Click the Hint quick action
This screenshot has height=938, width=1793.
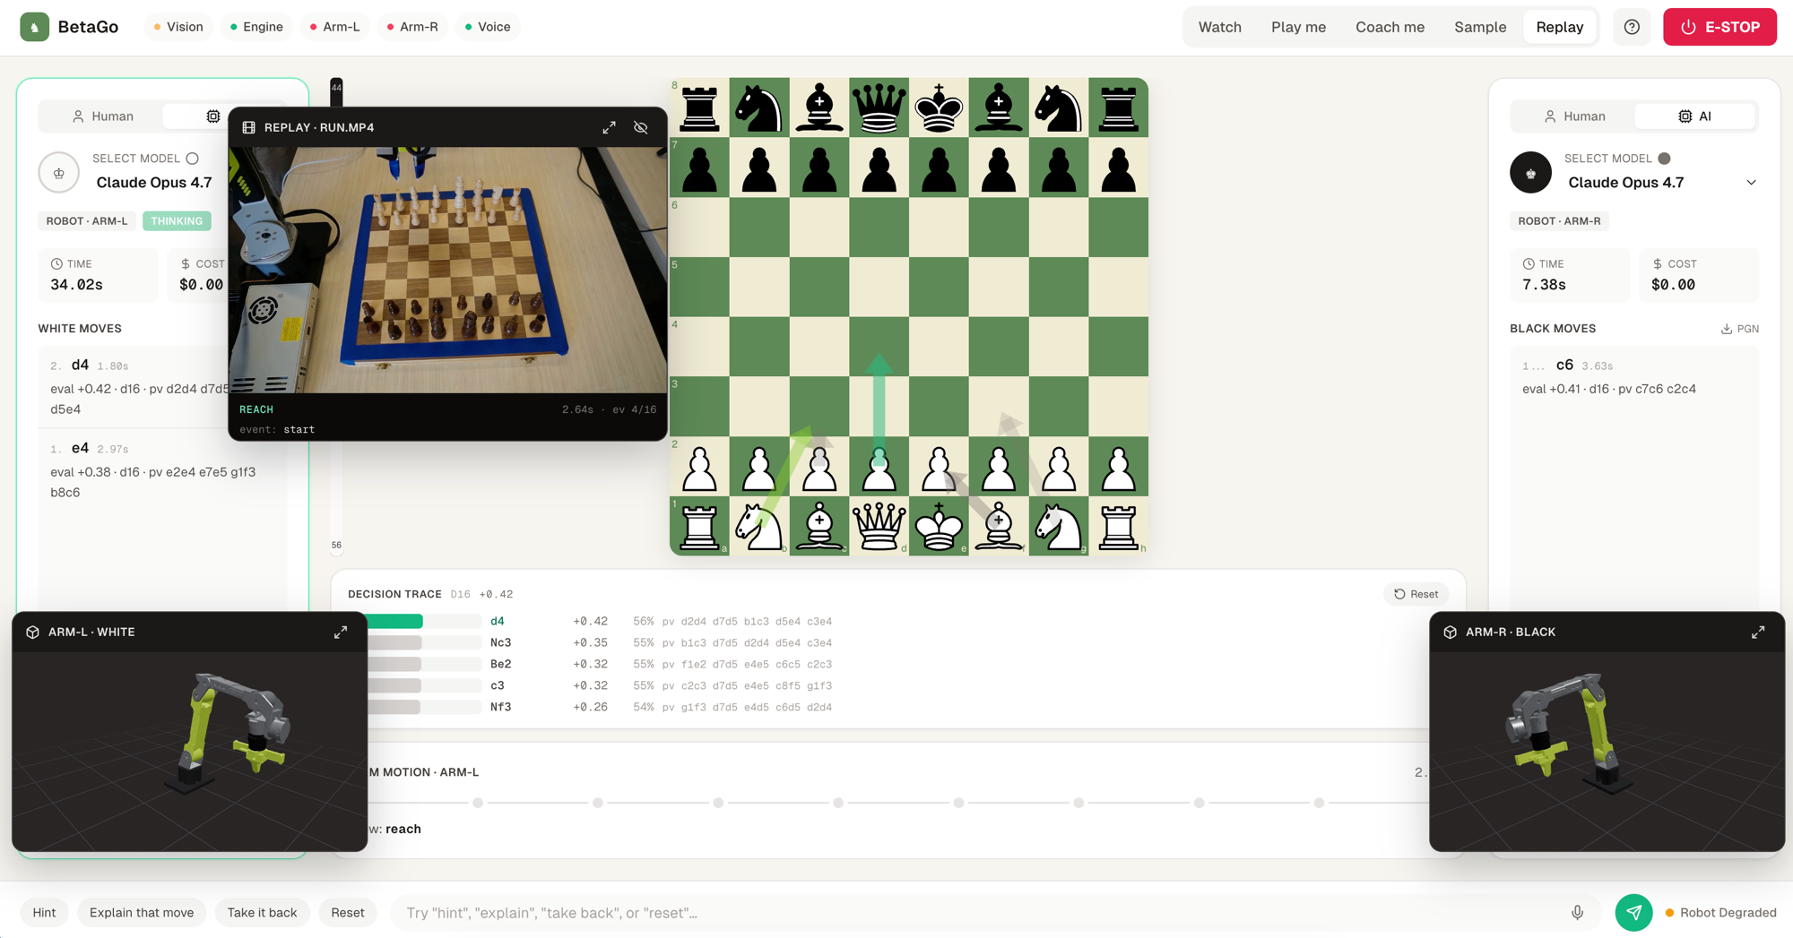[44, 912]
